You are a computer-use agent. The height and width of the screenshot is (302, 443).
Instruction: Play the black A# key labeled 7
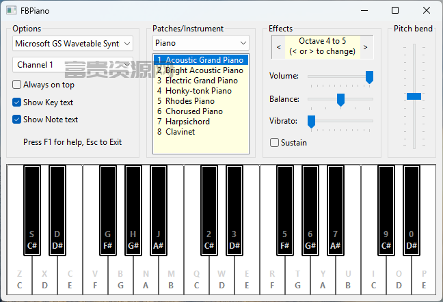(336, 210)
